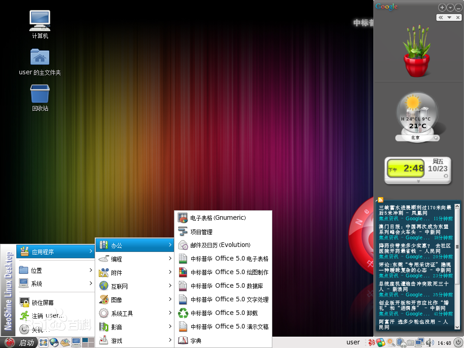The height and width of the screenshot is (348, 464).
Task: Open the Google Gadgets colorful tray icon
Action: click(381, 343)
